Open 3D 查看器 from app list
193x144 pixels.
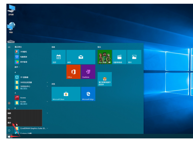pos(24,77)
